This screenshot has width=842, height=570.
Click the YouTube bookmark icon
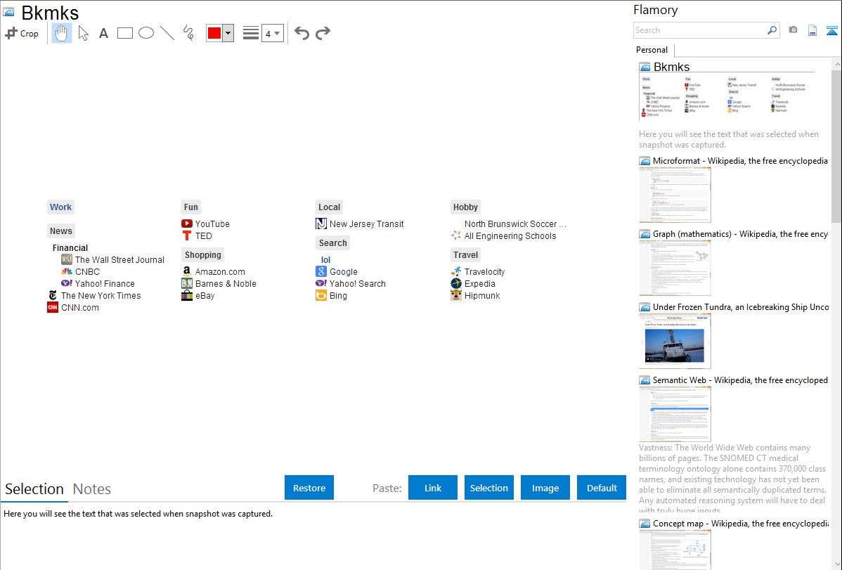pos(187,224)
